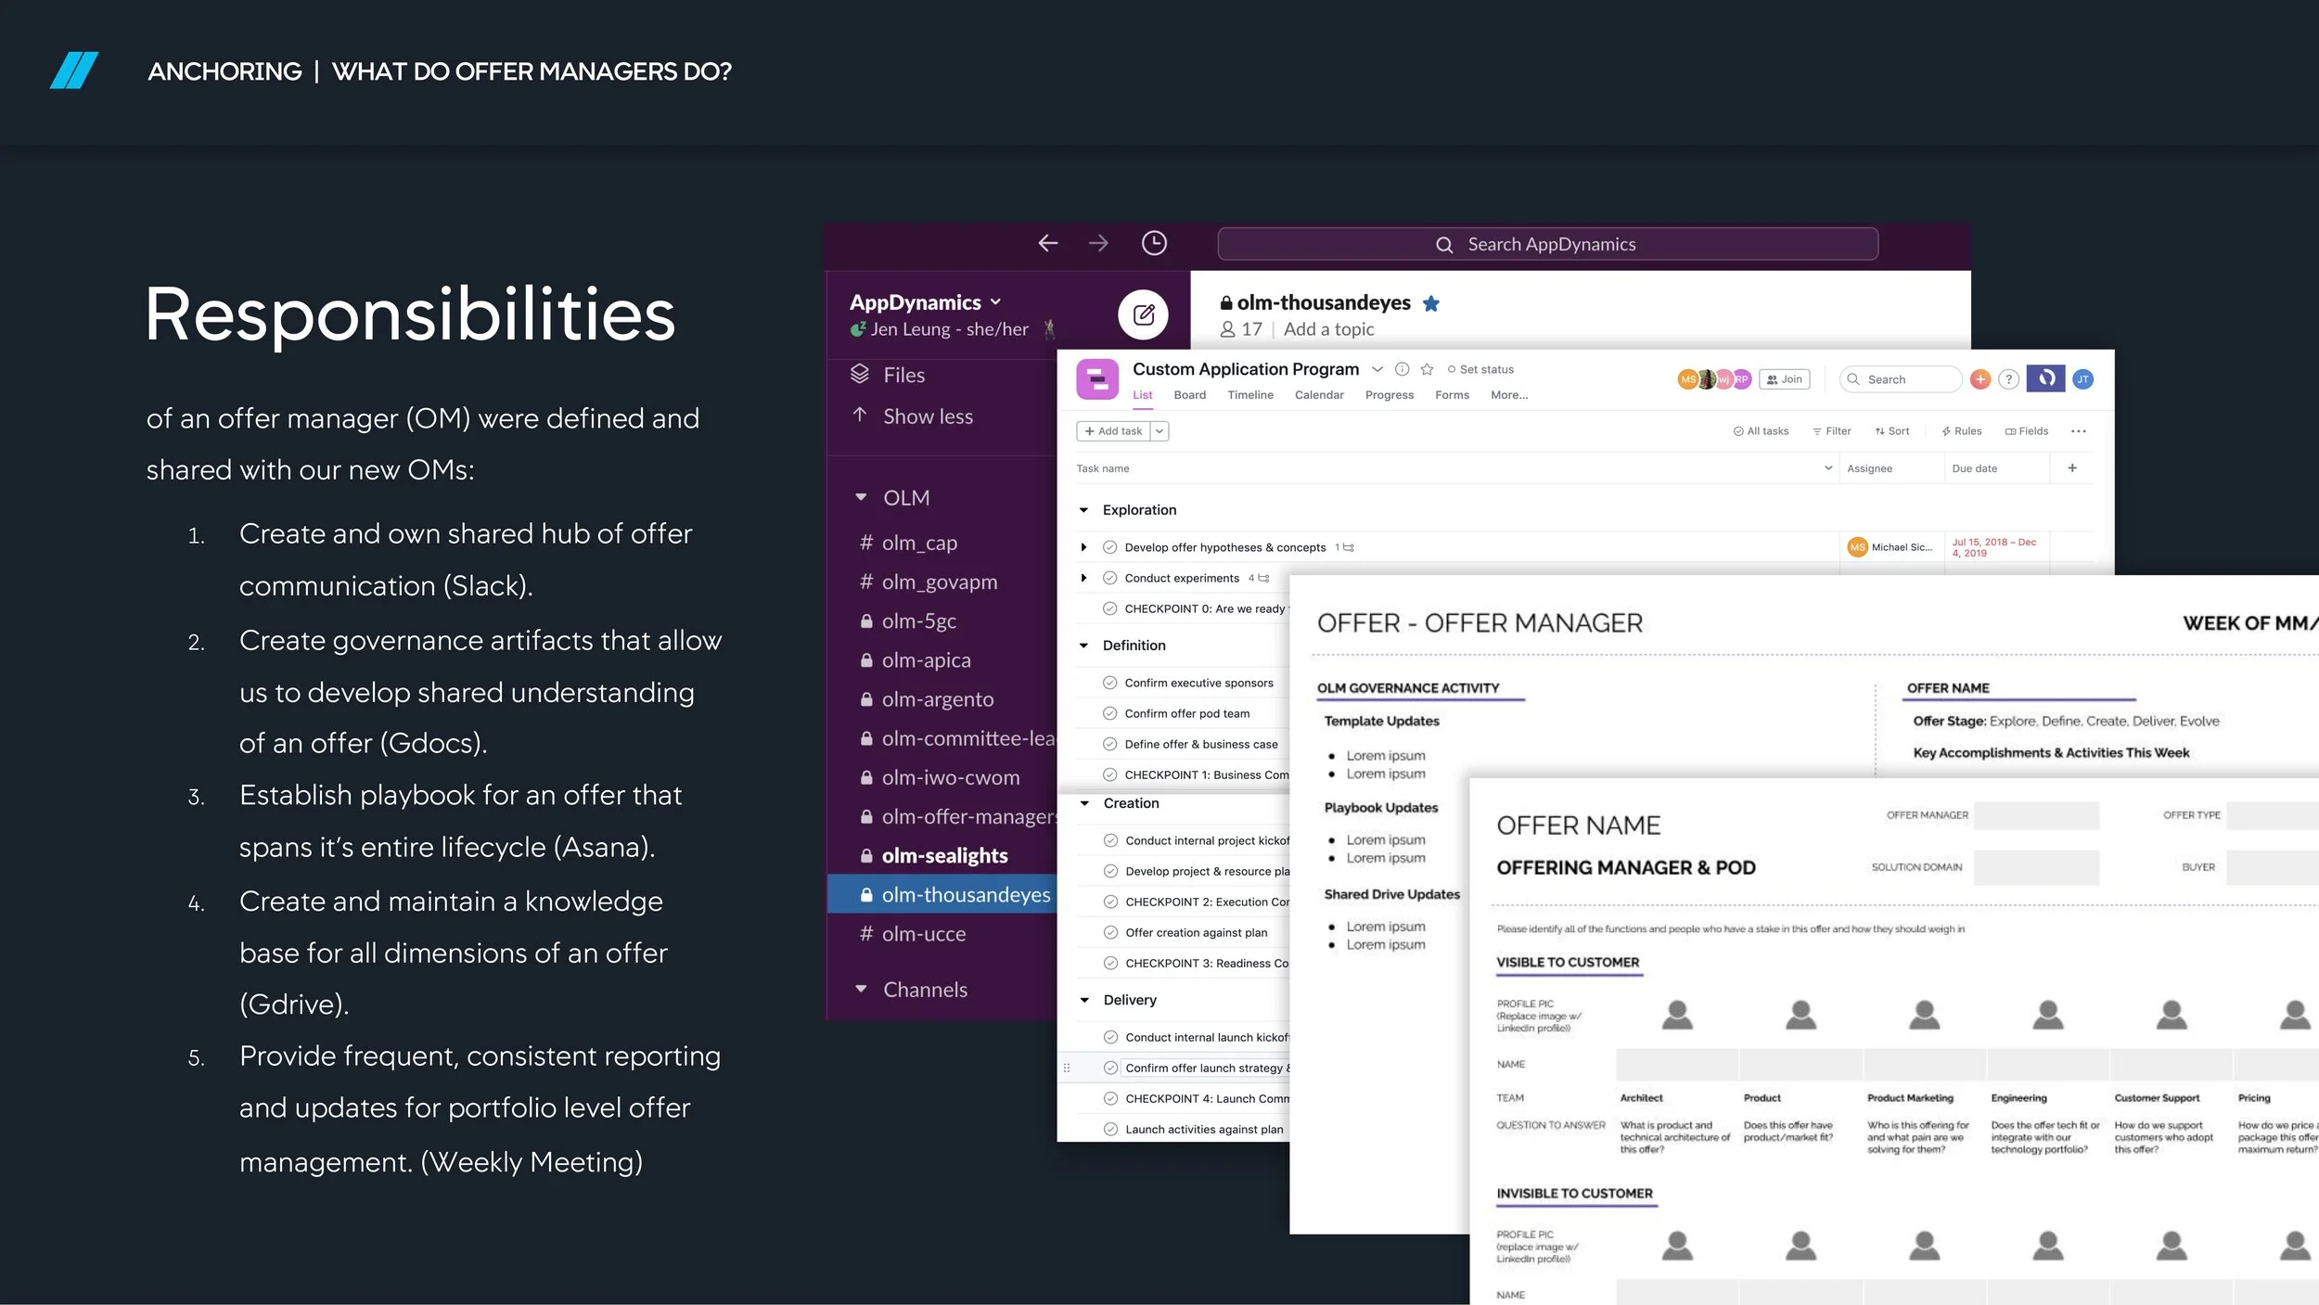The height and width of the screenshot is (1305, 2319).
Task: Click the Search AppDynamics field
Action: pos(1547,244)
